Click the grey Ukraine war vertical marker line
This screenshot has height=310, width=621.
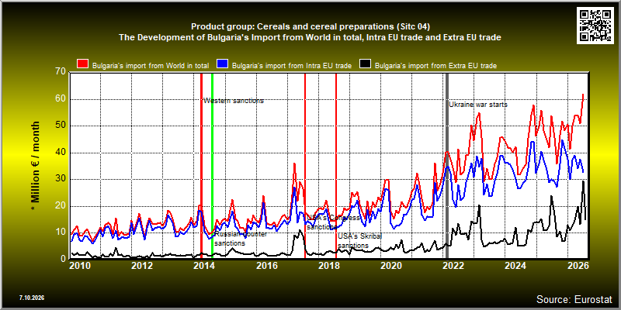point(448,166)
